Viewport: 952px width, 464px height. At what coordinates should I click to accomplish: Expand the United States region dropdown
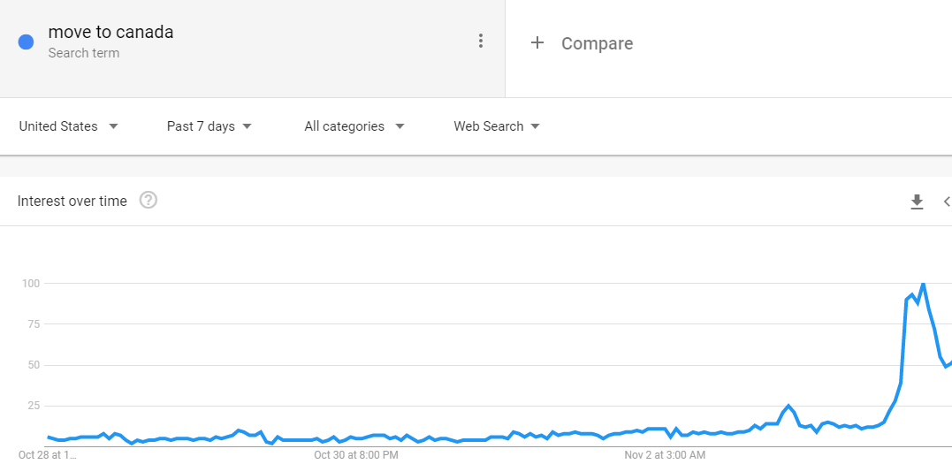[x=68, y=126]
